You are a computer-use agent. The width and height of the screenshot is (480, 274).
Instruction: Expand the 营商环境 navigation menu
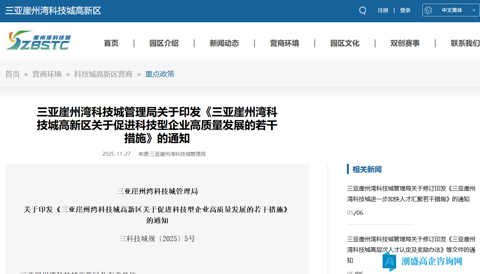coord(285,43)
